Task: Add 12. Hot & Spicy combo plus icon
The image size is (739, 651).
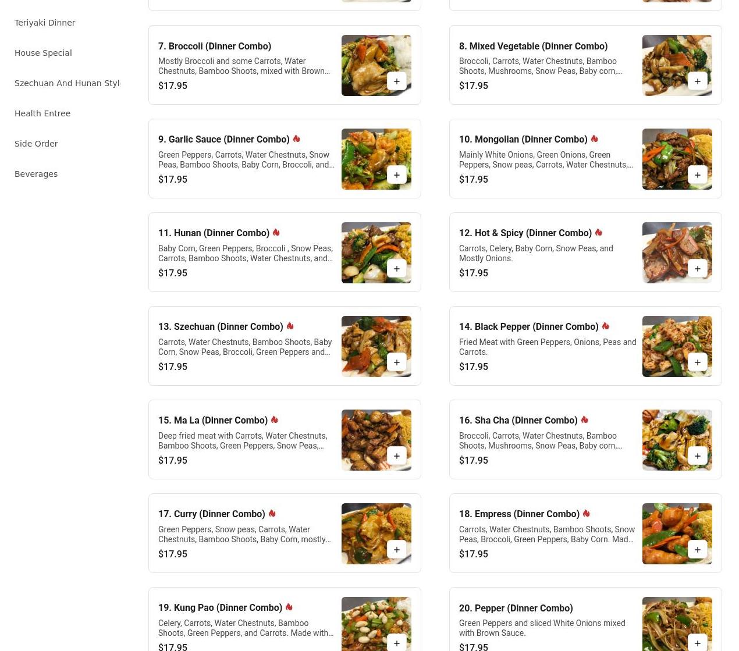Action: 697,269
